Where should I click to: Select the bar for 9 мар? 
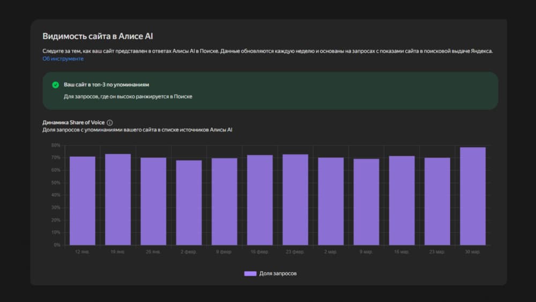point(367,202)
